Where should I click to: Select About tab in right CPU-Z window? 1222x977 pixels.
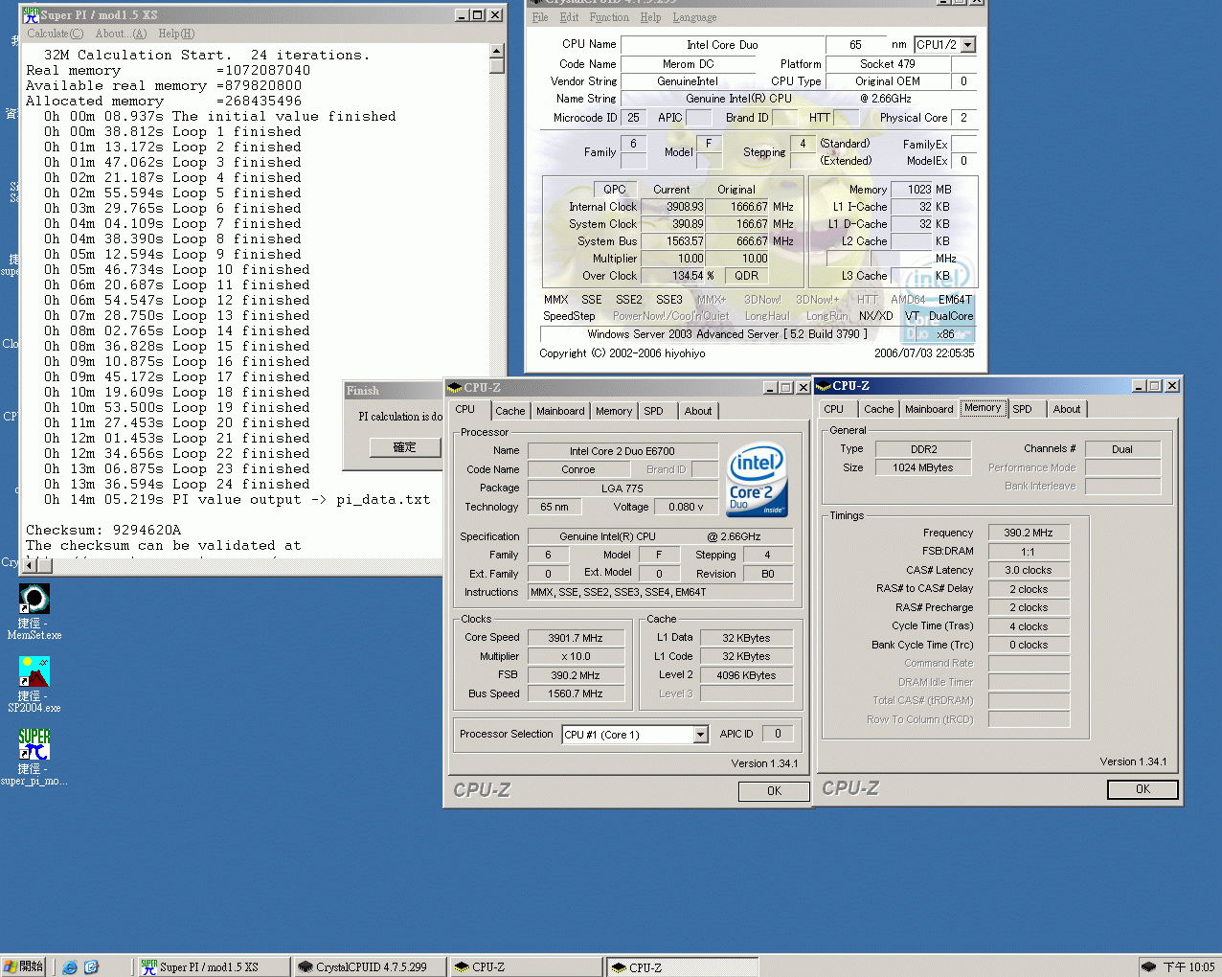[x=1067, y=409]
